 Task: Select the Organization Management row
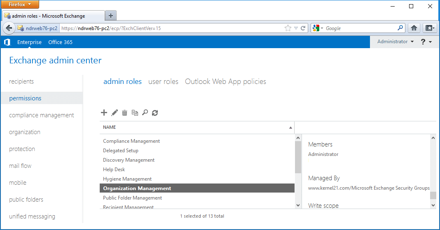coord(197,188)
